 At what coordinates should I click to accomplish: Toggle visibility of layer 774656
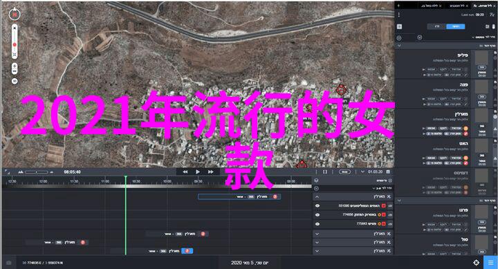pyautogui.click(x=317, y=214)
